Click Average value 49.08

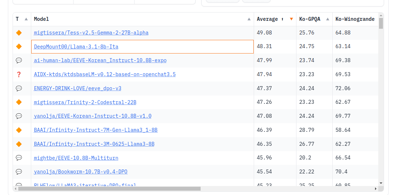click(x=264, y=33)
